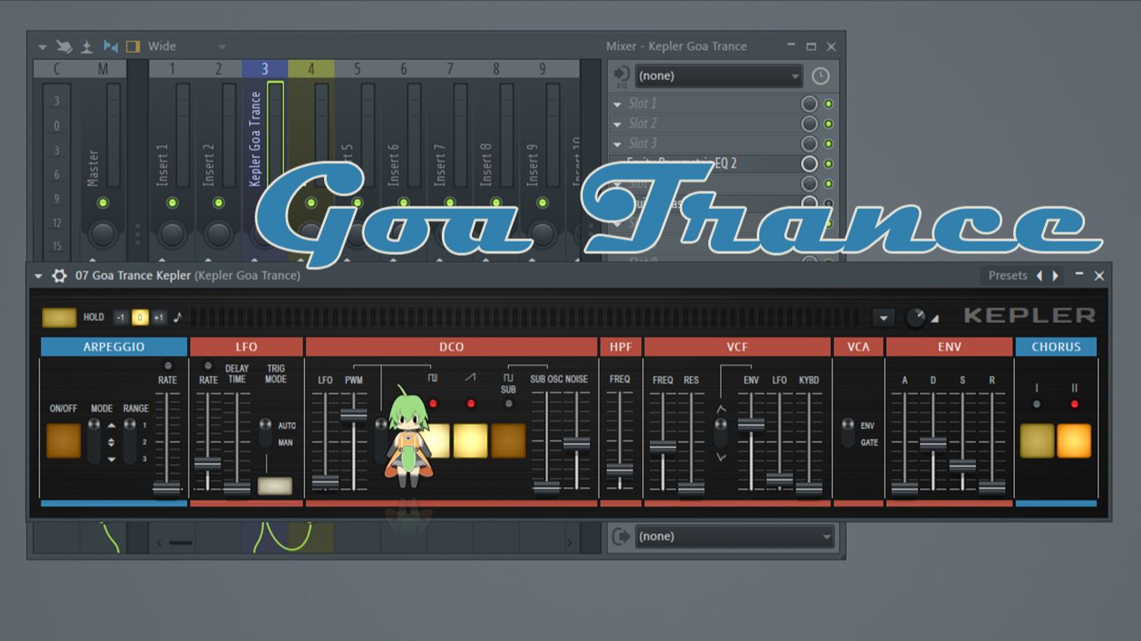The width and height of the screenshot is (1141, 641).
Task: Open the Kepler plugin gear settings
Action: point(58,276)
